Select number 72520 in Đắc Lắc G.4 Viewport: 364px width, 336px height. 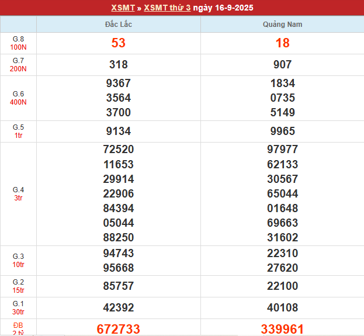(119, 150)
